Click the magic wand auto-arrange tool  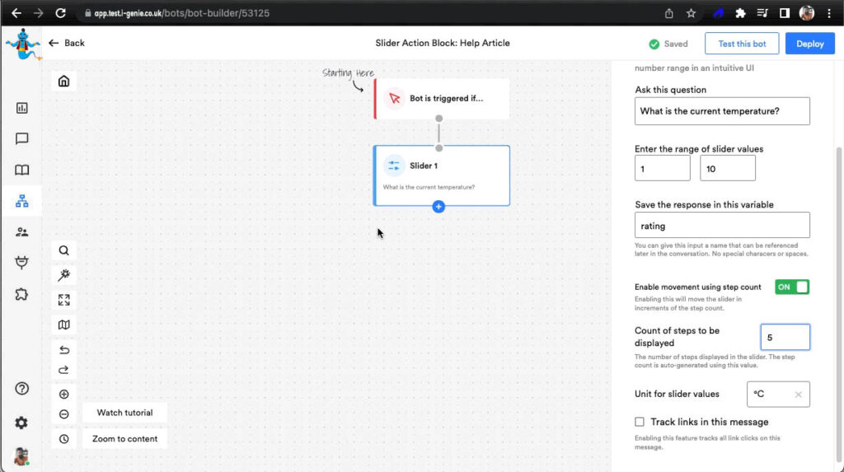[63, 275]
